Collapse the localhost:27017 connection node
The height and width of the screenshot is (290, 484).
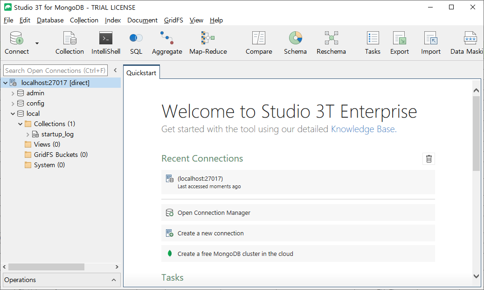pos(5,83)
